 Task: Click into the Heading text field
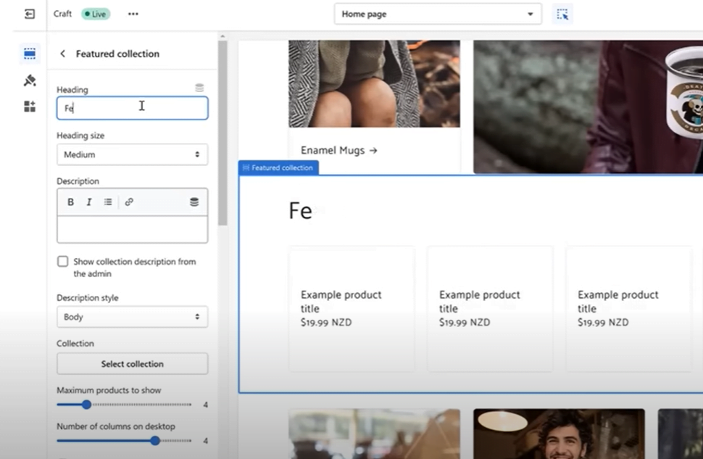[x=132, y=108]
